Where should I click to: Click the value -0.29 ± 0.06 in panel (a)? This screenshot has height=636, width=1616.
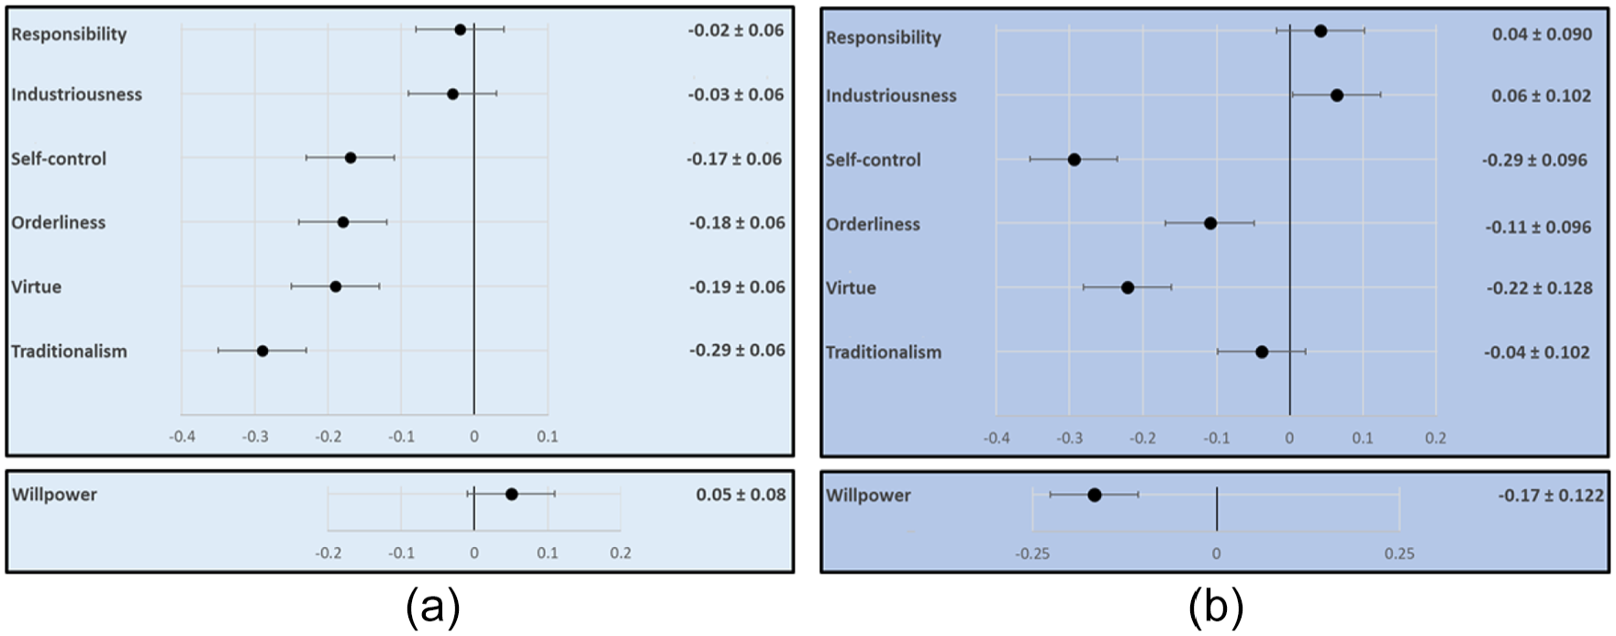click(737, 350)
